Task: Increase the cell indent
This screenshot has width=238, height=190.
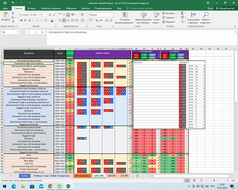Action: click(x=77, y=20)
